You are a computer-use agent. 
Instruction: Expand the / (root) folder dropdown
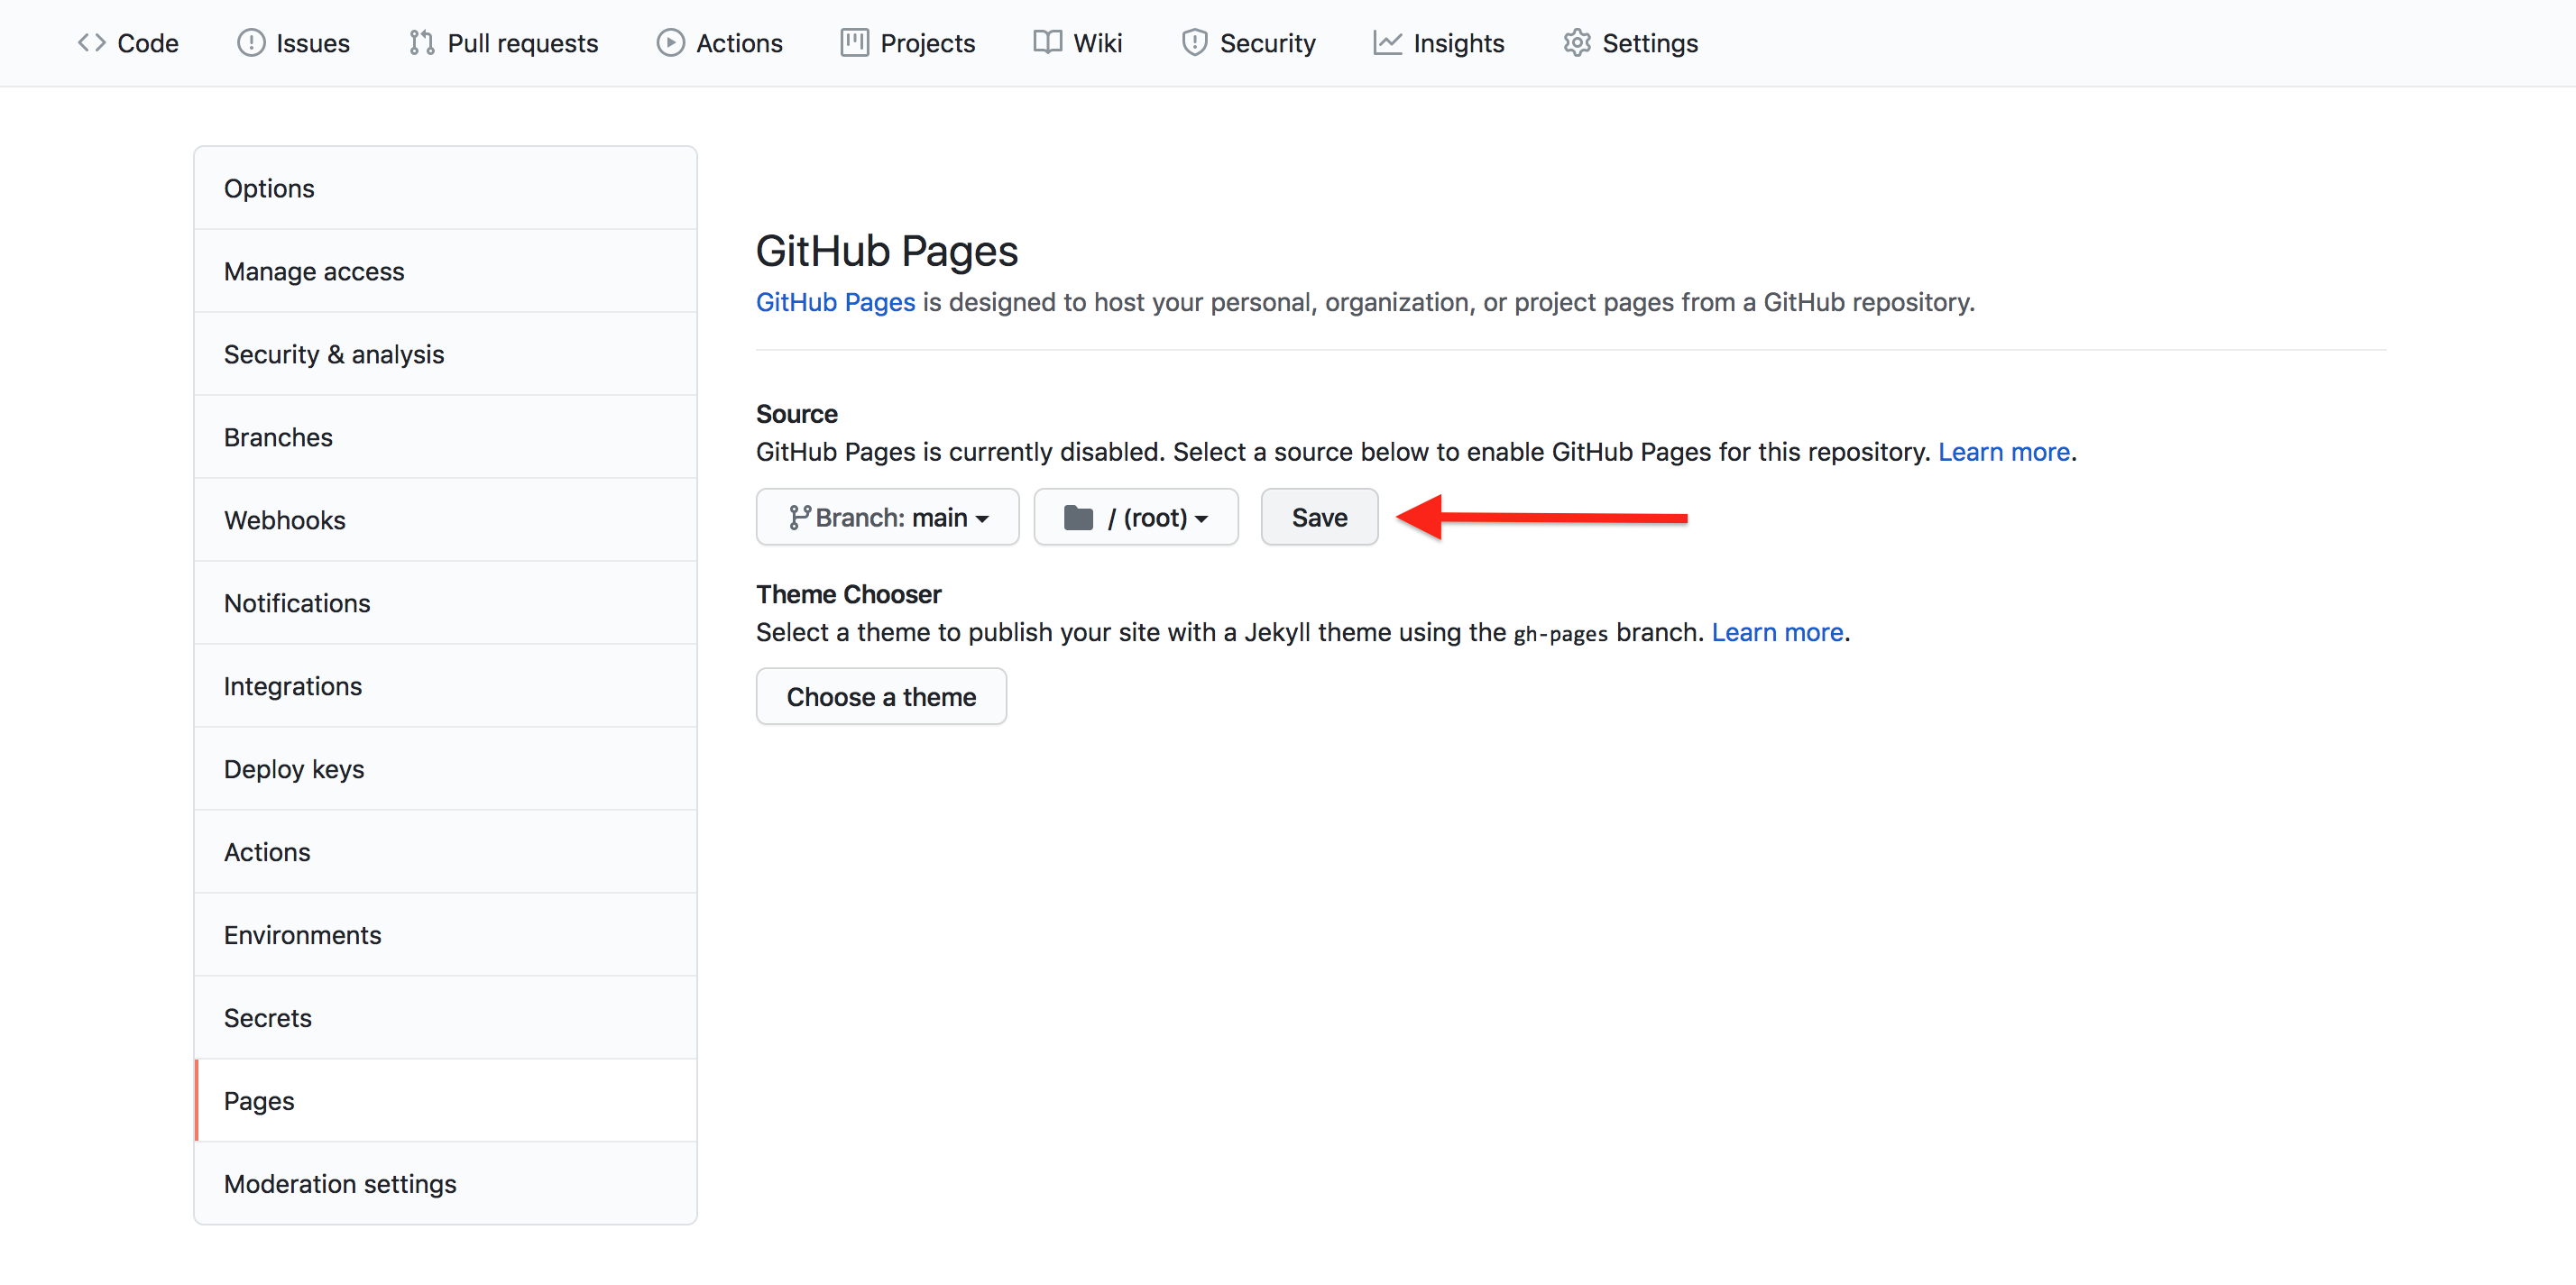click(x=1136, y=517)
